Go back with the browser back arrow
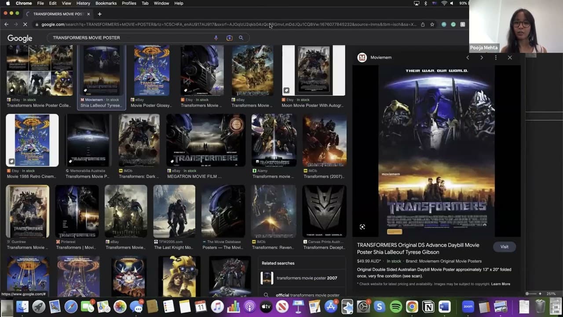Viewport: 563px width, 317px height. (6, 25)
